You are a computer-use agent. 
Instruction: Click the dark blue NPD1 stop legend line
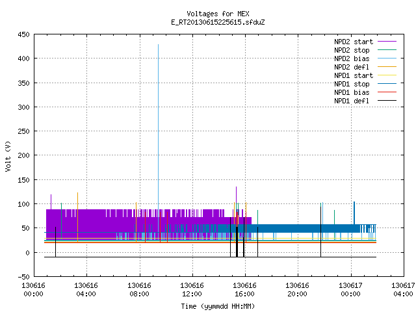click(387, 84)
